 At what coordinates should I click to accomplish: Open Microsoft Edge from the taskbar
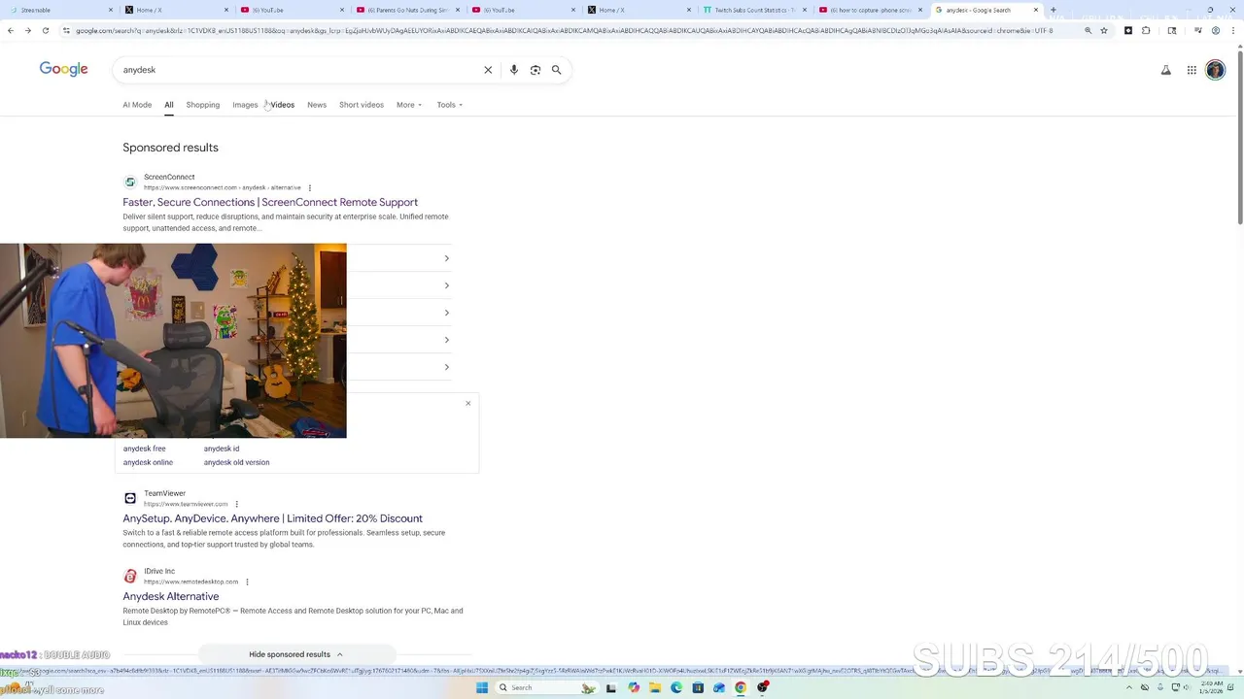click(676, 687)
